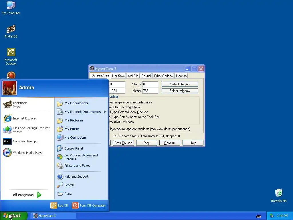Open Microsoft Outlook desktop icon

11,57
